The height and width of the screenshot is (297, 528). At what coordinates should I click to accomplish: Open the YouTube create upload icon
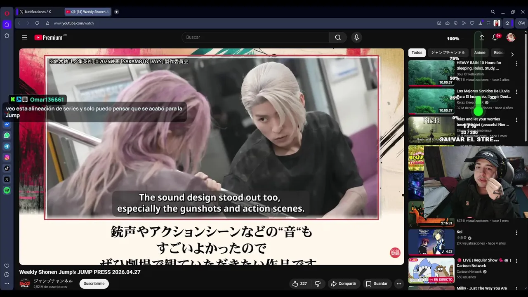[481, 38]
